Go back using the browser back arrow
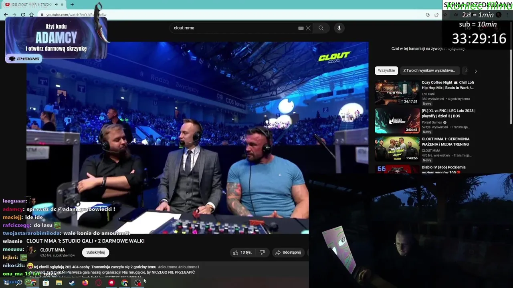This screenshot has width=513, height=288. (x=6, y=15)
